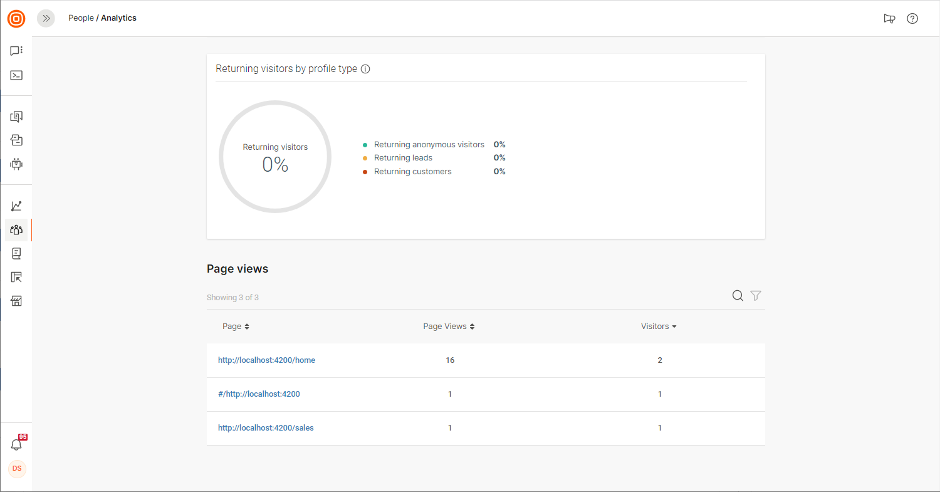Open the http://localhost:4200/sales link
This screenshot has width=940, height=492.
[266, 428]
